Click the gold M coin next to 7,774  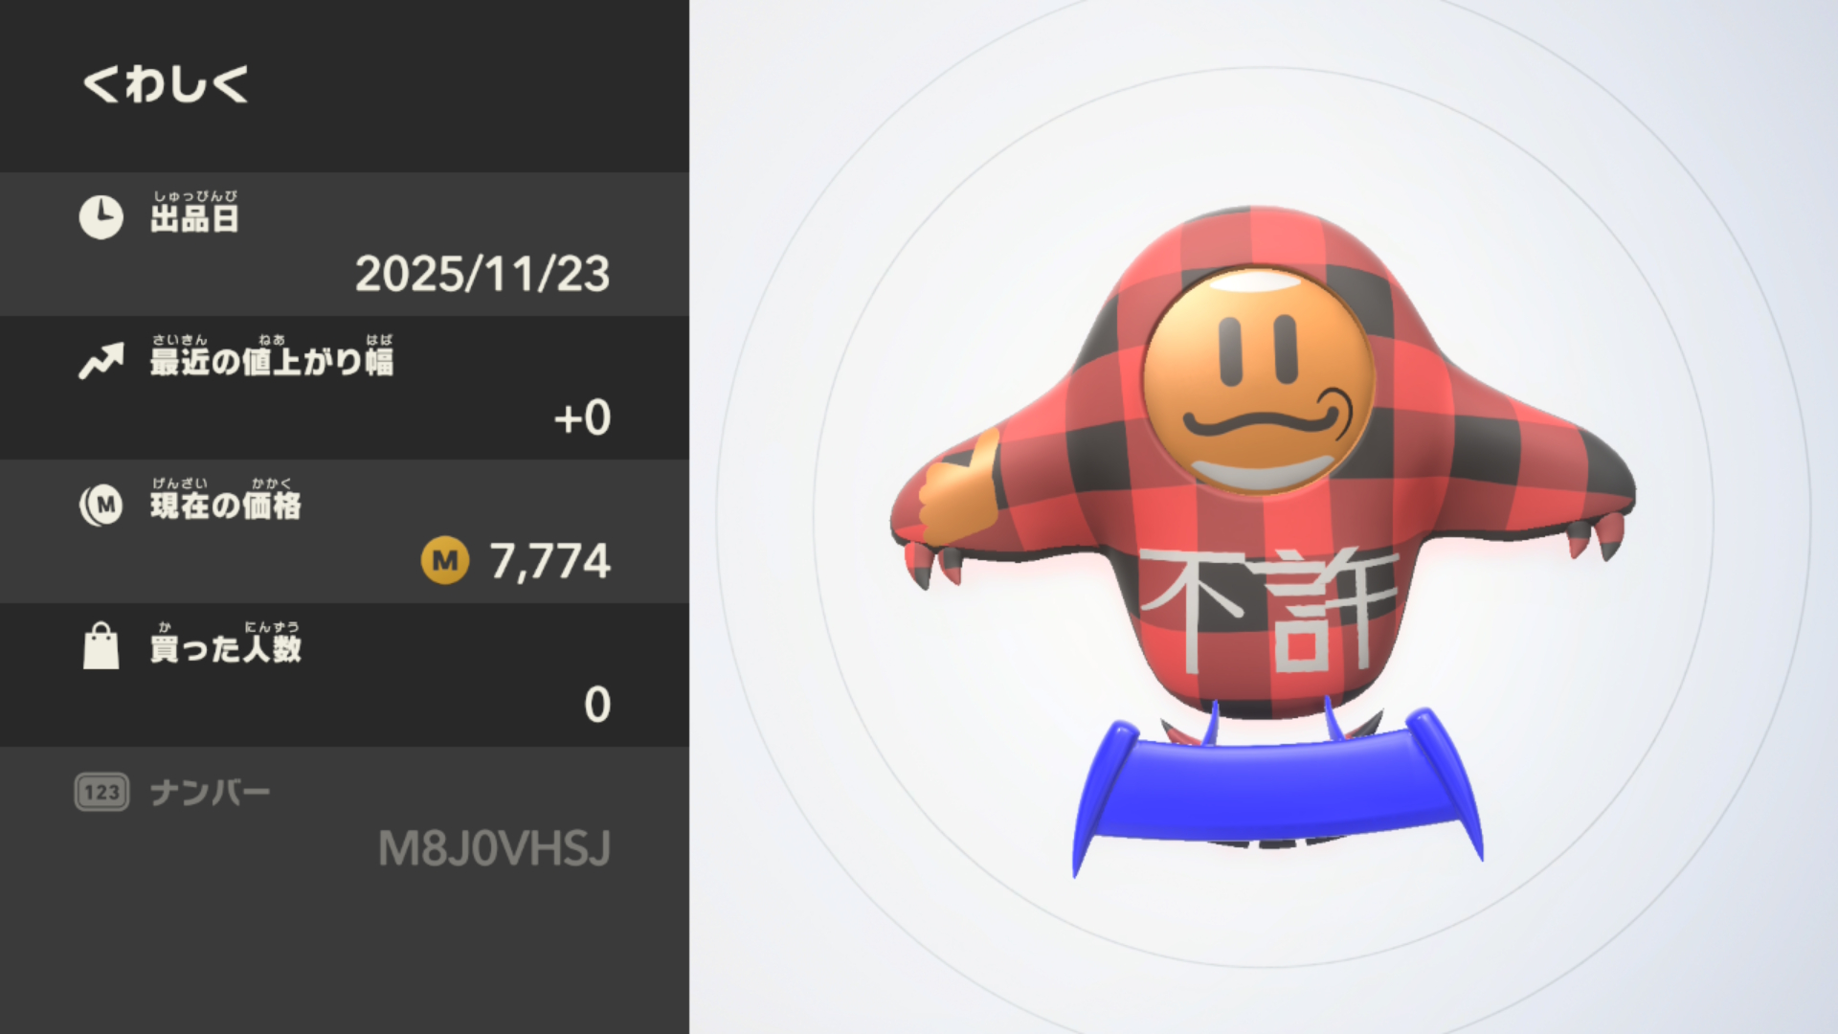tap(445, 561)
